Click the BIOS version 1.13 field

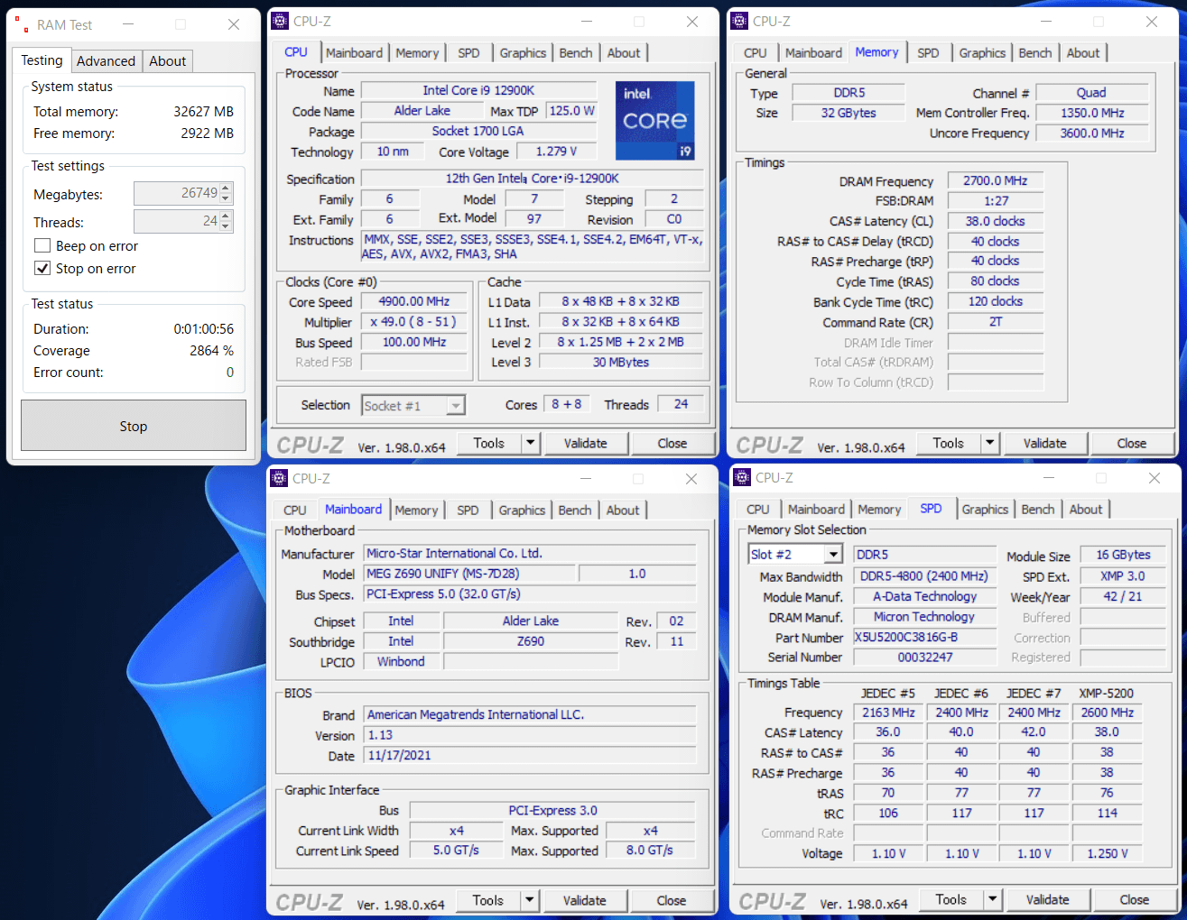530,735
